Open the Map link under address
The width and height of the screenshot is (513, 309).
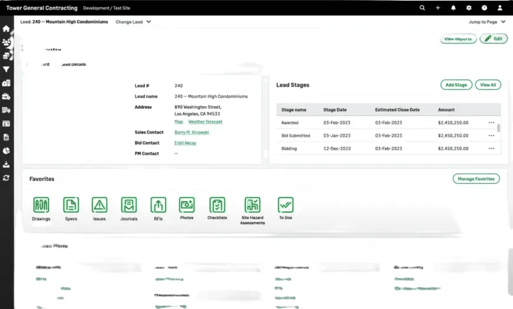[x=179, y=121]
